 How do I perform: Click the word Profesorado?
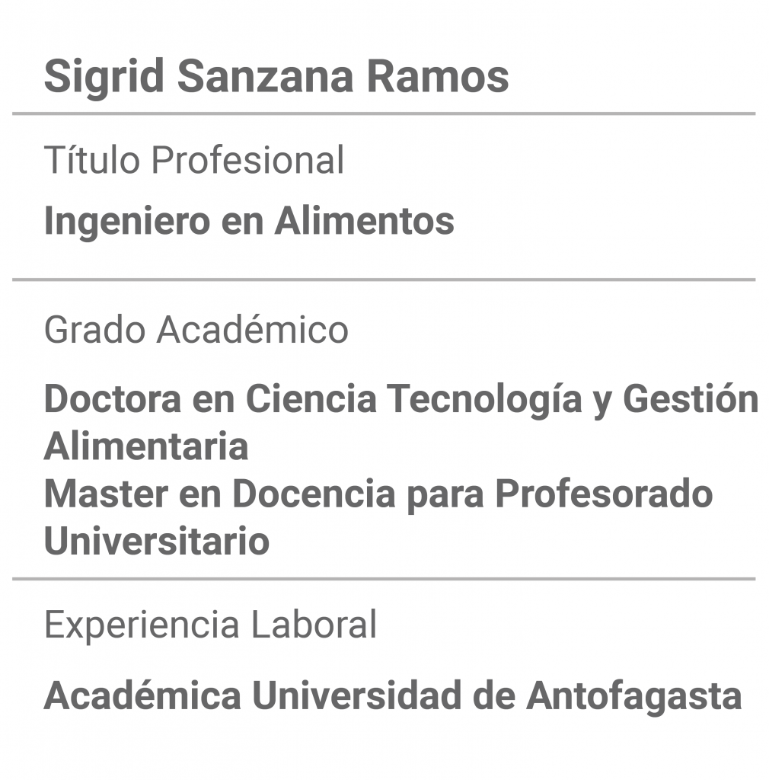pyautogui.click(x=604, y=493)
